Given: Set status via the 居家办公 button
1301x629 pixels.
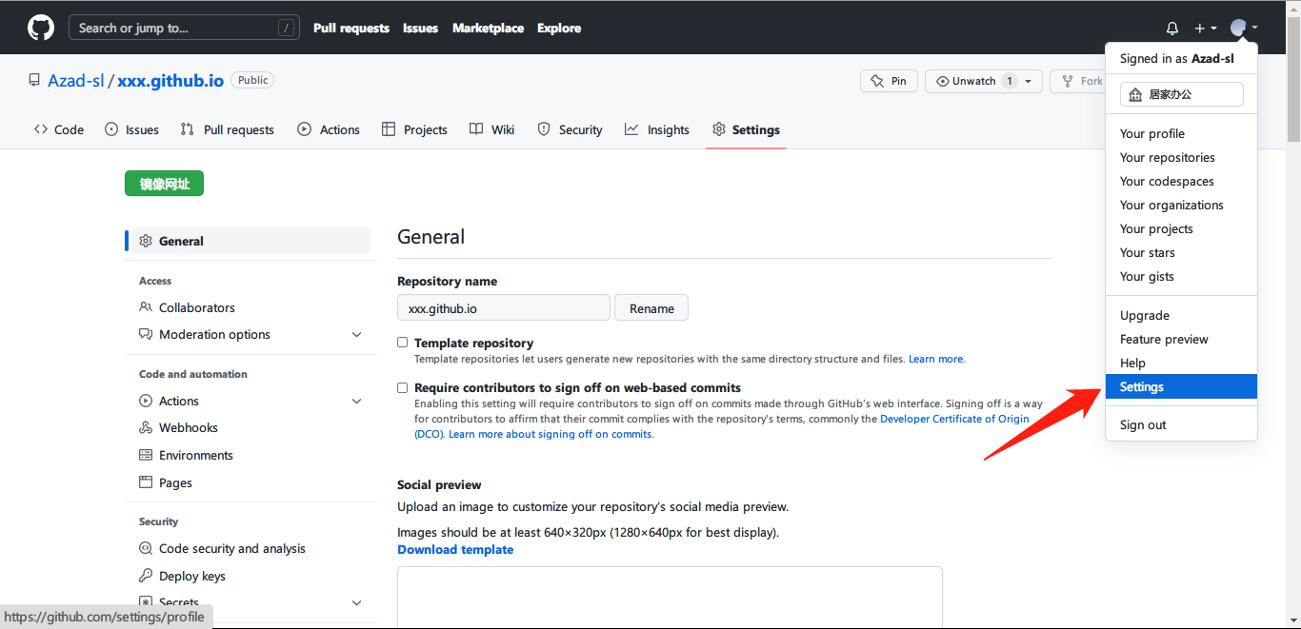Looking at the screenshot, I should [1182, 94].
